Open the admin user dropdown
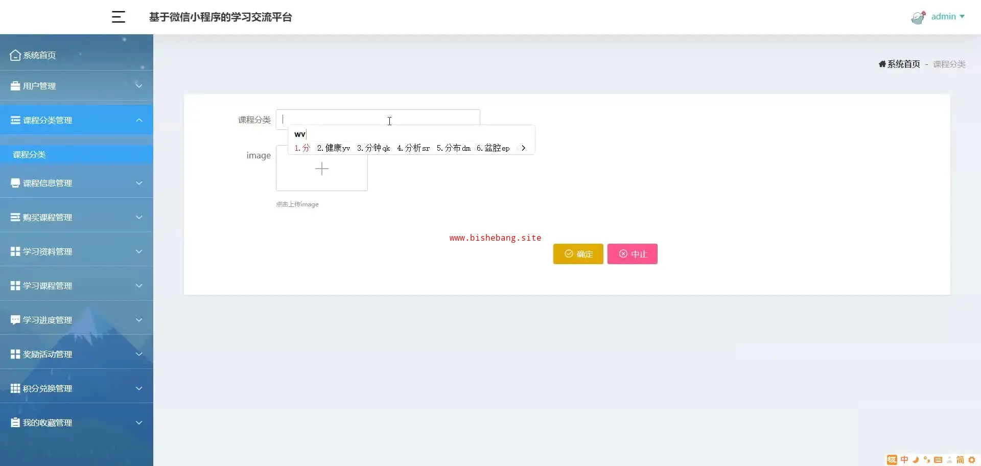The height and width of the screenshot is (466, 981). pyautogui.click(x=948, y=16)
